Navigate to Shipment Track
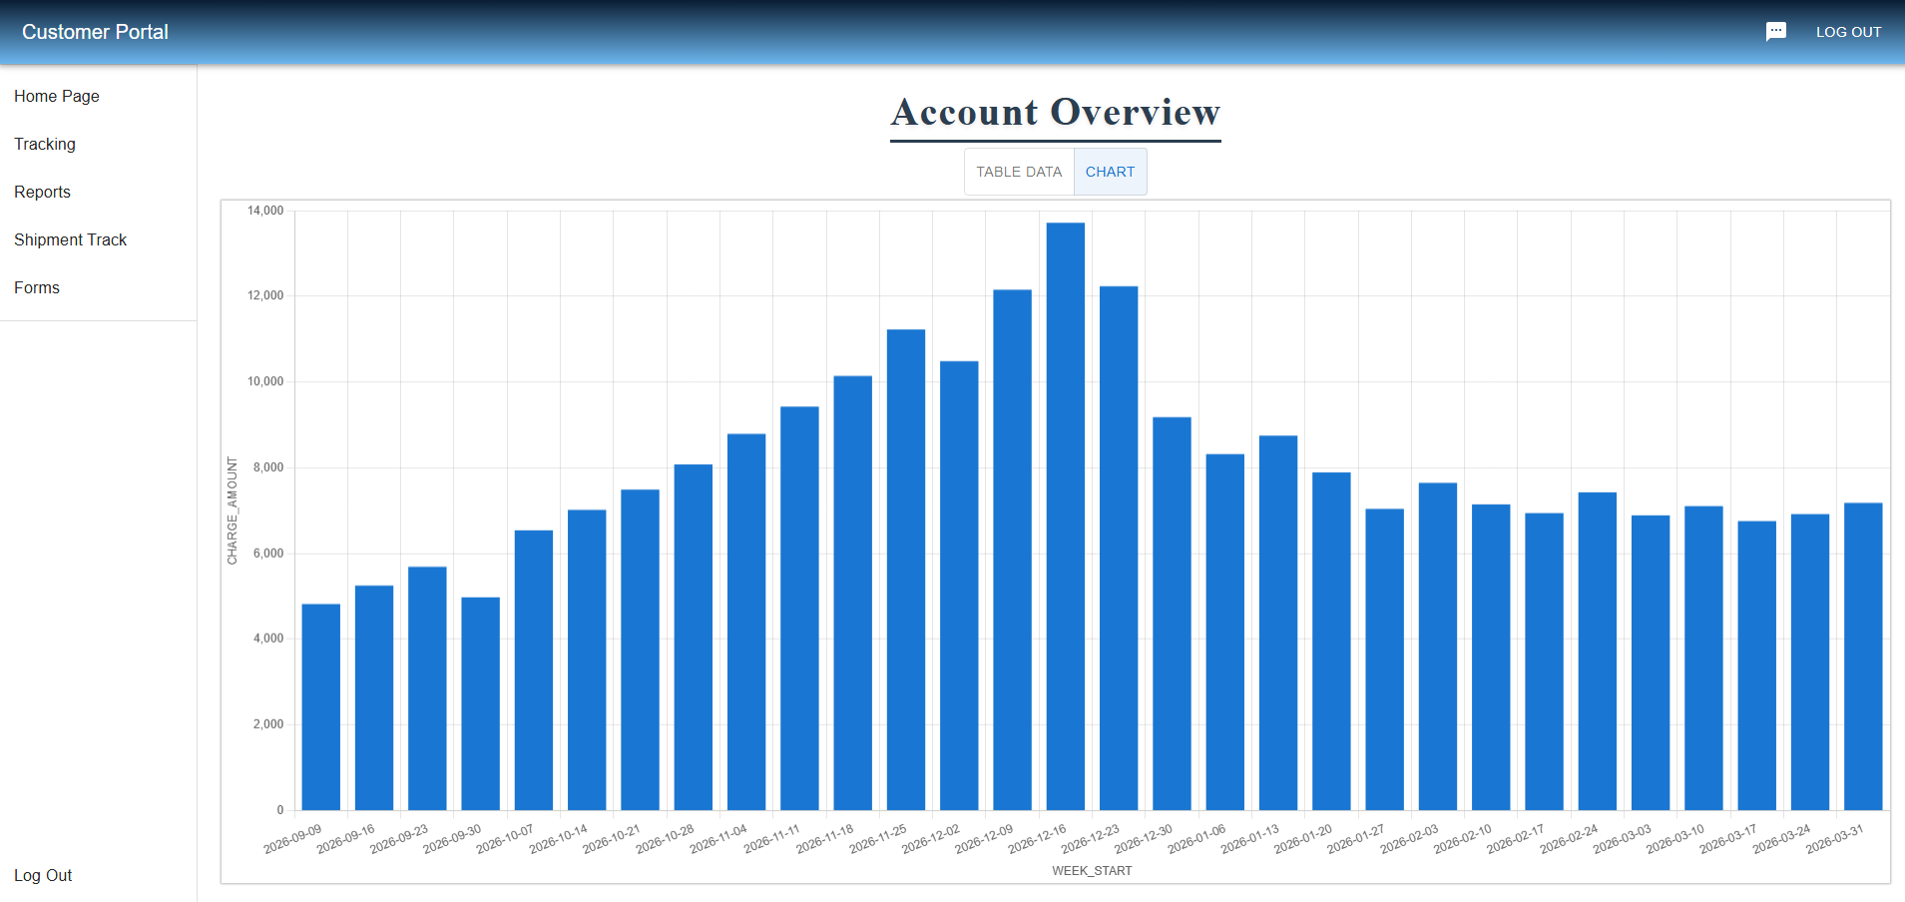1905x902 pixels. (x=71, y=239)
